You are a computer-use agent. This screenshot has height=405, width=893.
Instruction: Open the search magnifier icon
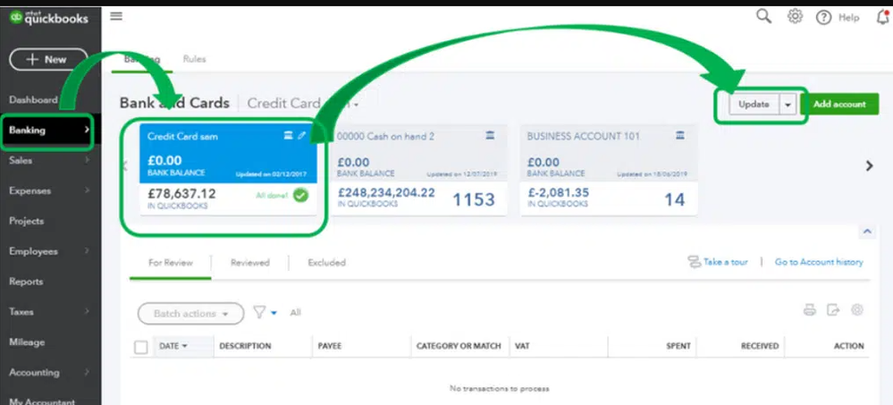pyautogui.click(x=763, y=16)
